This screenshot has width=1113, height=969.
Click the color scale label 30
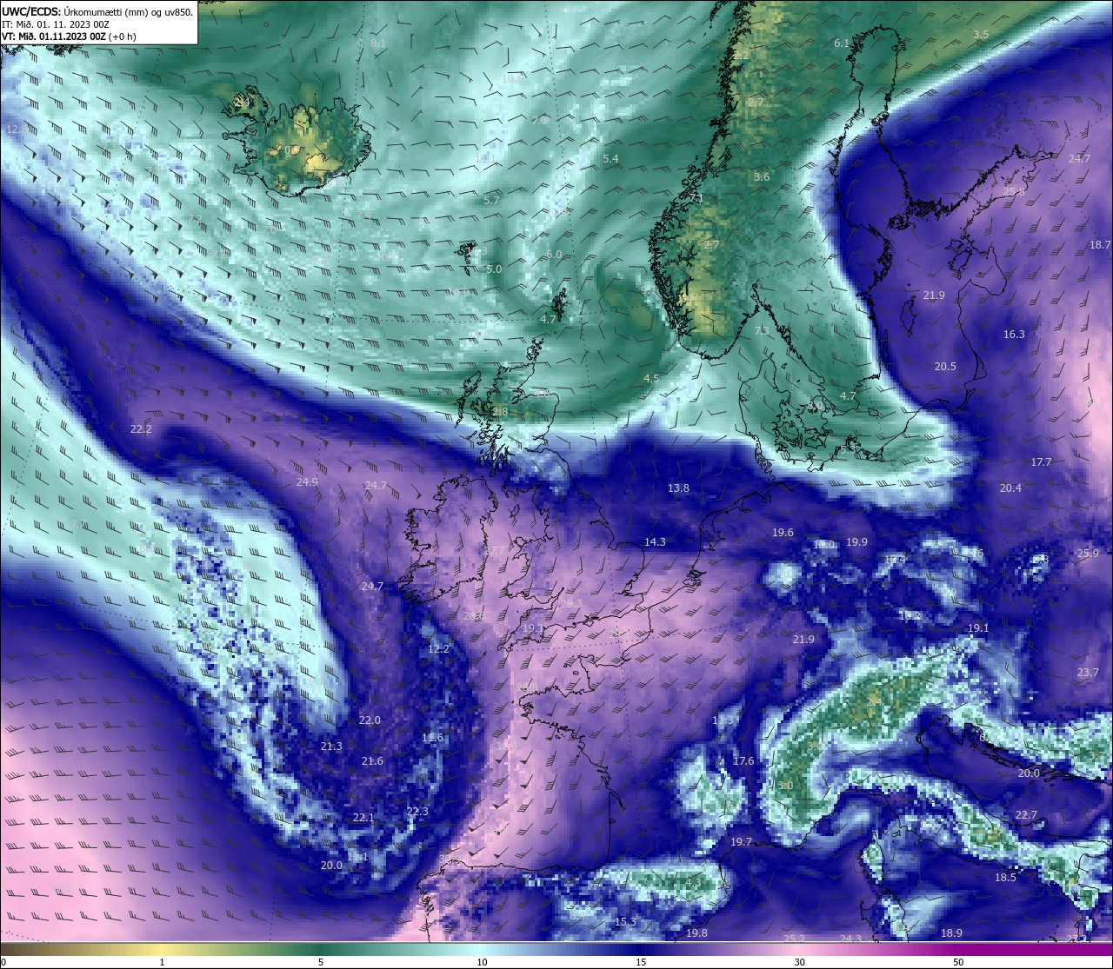click(x=799, y=962)
